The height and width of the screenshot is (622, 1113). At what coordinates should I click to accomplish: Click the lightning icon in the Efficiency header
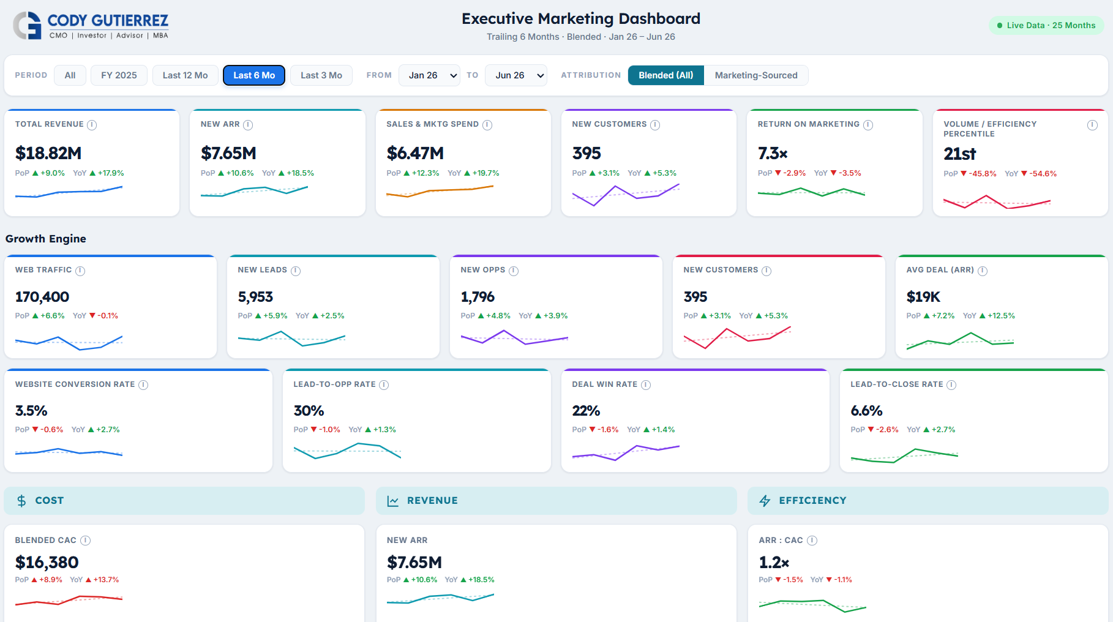tap(765, 501)
